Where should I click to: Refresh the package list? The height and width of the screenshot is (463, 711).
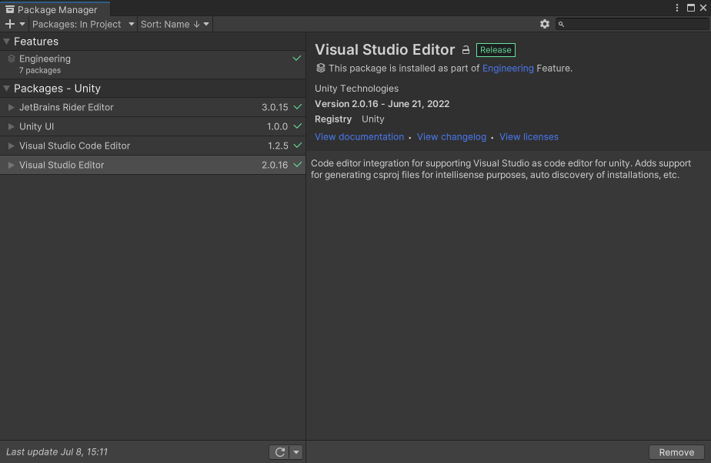click(279, 452)
